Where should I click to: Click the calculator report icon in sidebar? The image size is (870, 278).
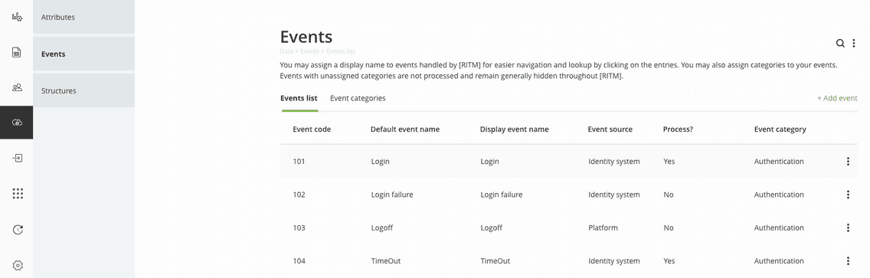click(17, 52)
